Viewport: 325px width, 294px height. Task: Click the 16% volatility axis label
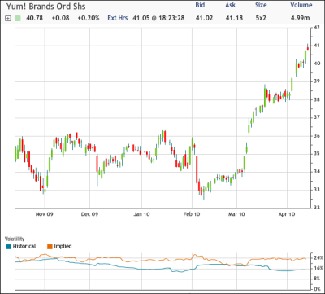(x=318, y=269)
